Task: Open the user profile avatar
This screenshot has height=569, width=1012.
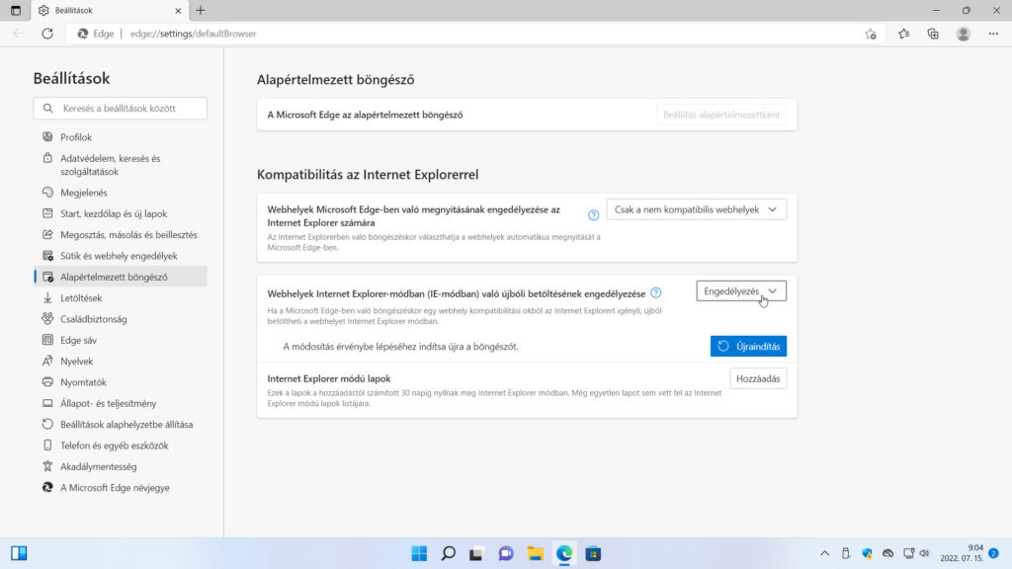Action: click(963, 34)
